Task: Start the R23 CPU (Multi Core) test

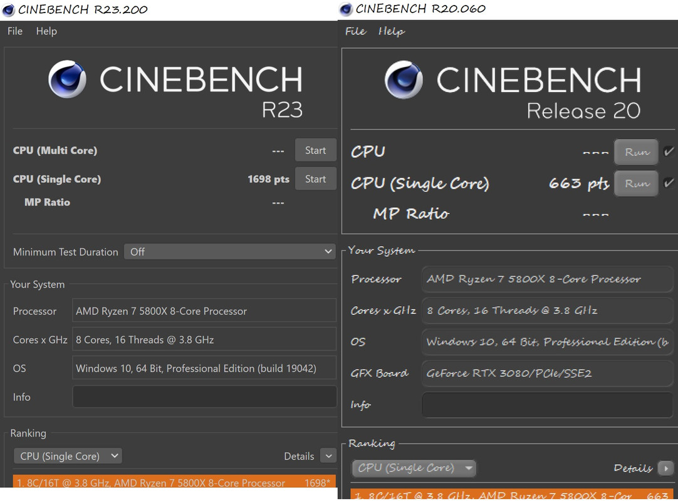Action: (315, 150)
